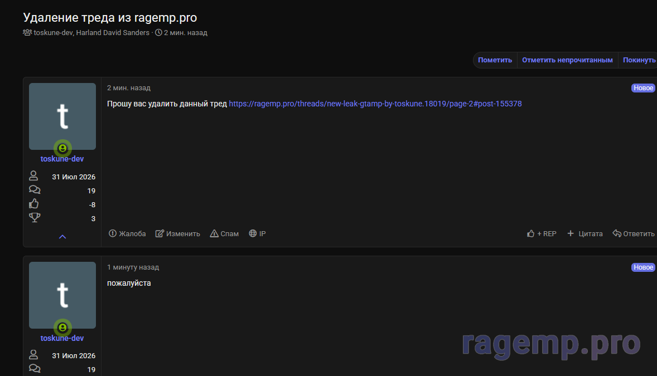657x376 pixels.
Task: Click online status badge on first avatar
Action: point(62,148)
